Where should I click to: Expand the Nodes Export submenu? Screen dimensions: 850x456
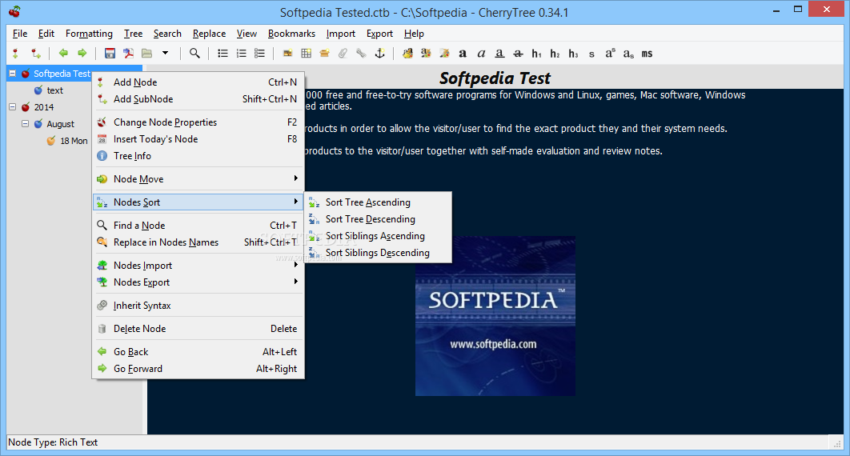[x=198, y=282]
